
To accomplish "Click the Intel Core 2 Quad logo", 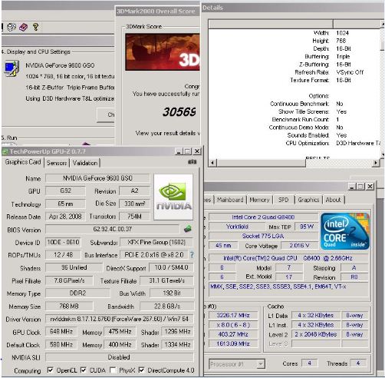I will point(345,231).
